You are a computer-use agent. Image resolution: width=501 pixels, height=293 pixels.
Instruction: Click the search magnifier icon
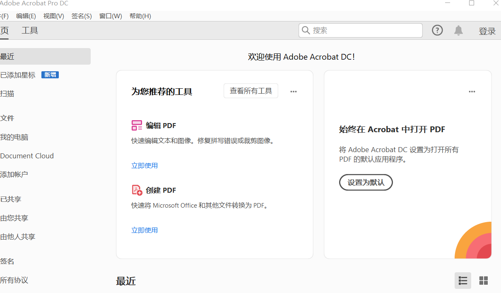click(306, 30)
